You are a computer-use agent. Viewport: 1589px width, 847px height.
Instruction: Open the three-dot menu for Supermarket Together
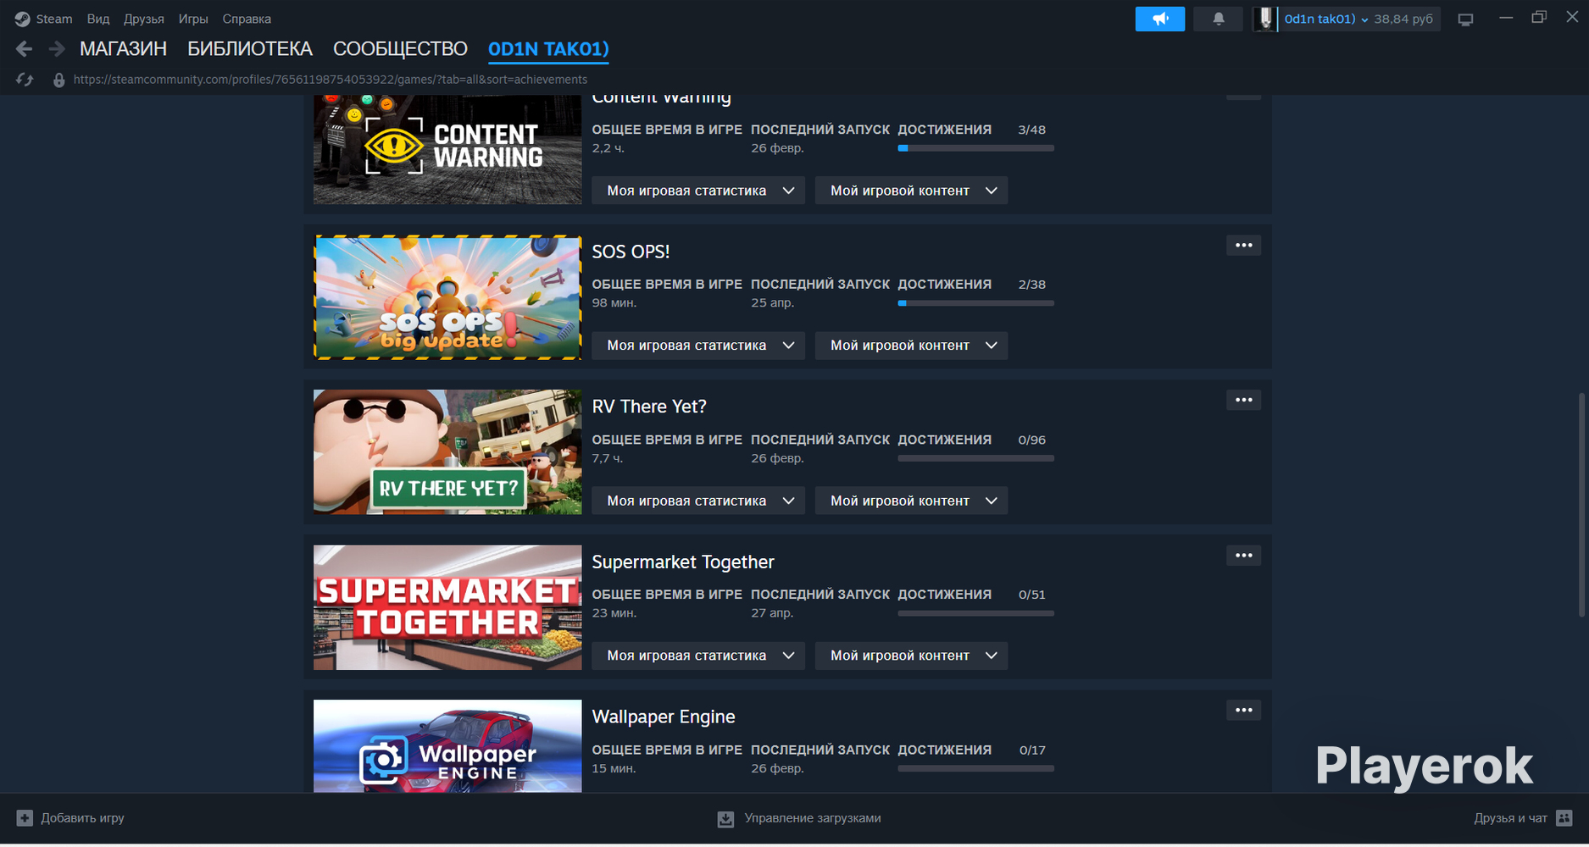1243,556
